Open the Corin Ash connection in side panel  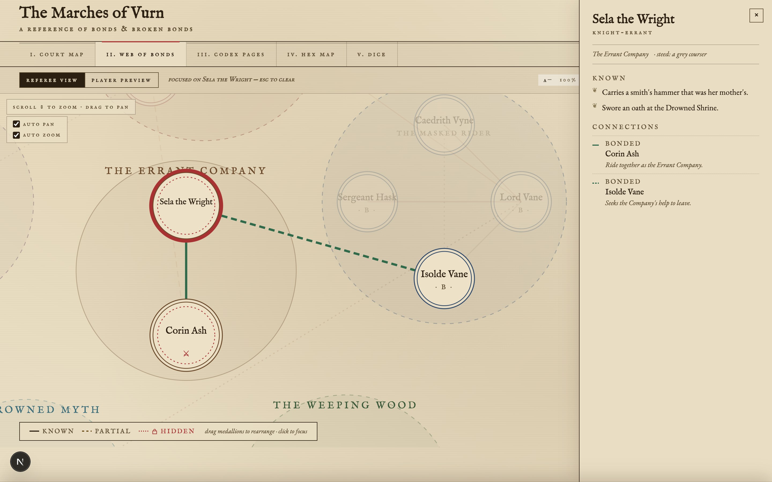675,155
